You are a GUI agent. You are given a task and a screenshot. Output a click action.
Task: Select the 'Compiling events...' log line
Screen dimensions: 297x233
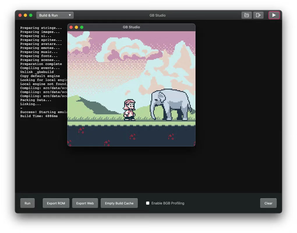tap(40, 68)
